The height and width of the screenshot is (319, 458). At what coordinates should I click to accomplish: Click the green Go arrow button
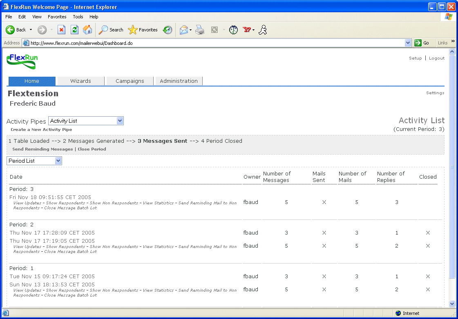tap(418, 43)
